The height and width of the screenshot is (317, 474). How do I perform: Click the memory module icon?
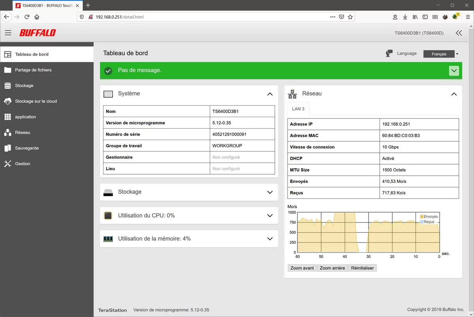[108, 239]
